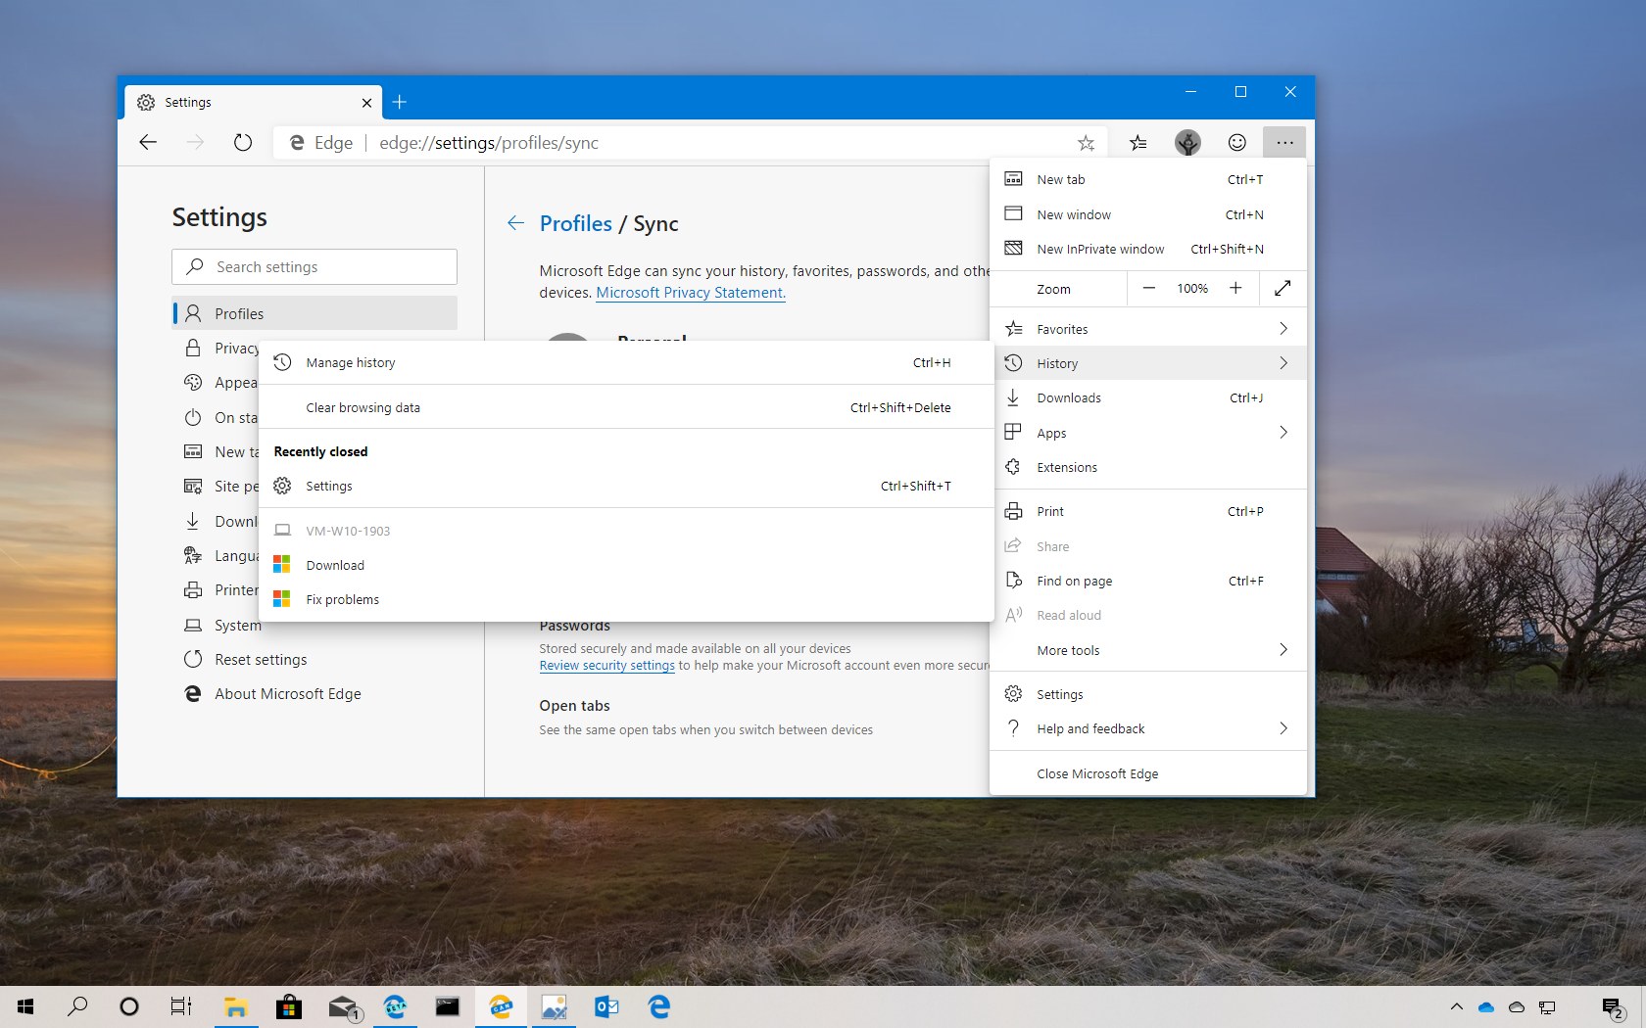
Task: Click the send feedback smiley icon
Action: coord(1236,142)
